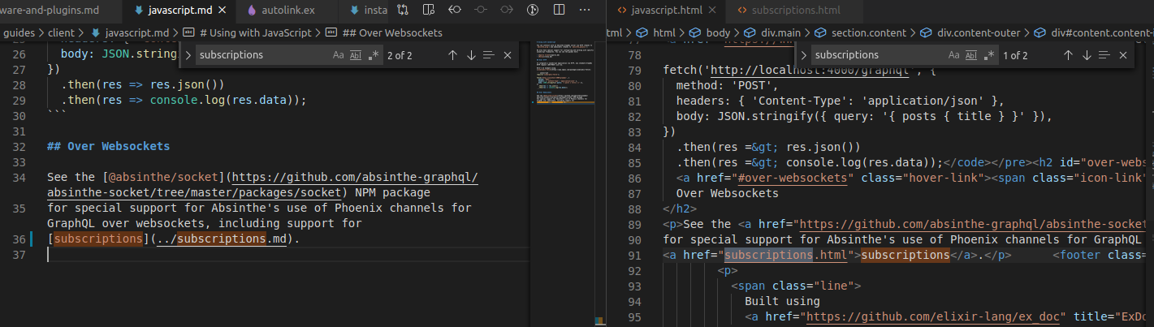
Task: Expand replace row in left find widget
Action: pos(188,55)
